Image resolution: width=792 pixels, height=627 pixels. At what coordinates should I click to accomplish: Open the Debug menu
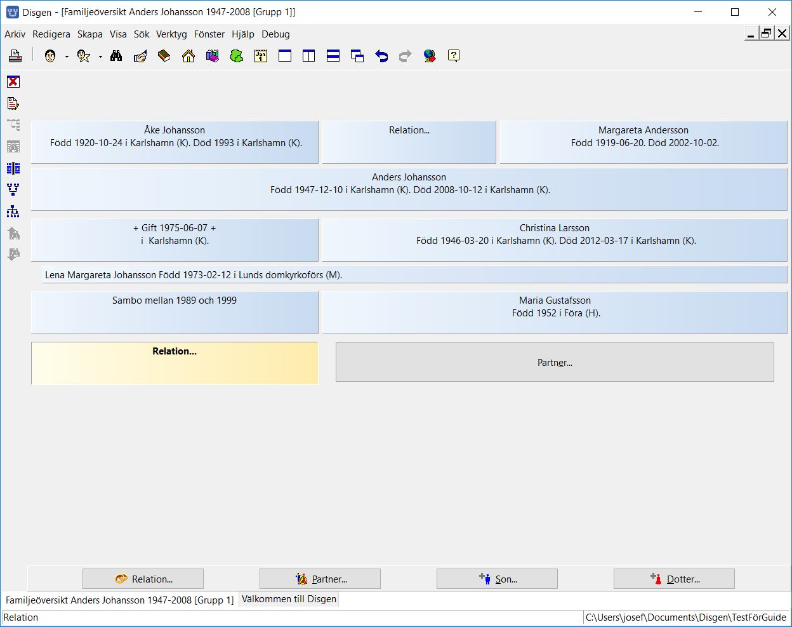pos(275,34)
